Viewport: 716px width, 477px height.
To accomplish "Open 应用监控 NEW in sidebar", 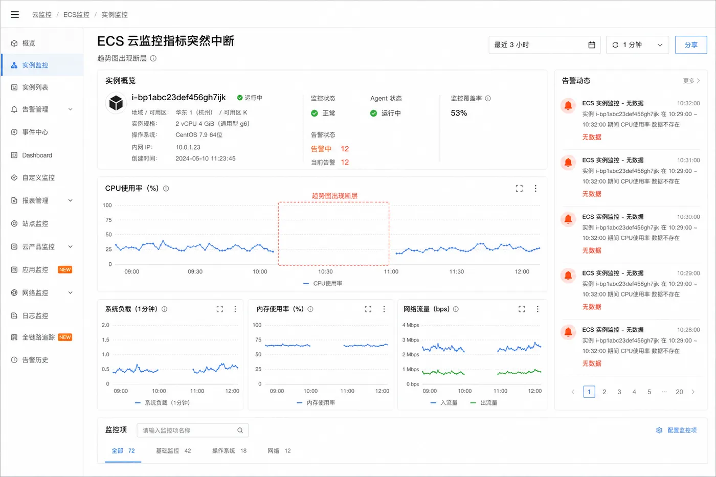I will pos(42,269).
